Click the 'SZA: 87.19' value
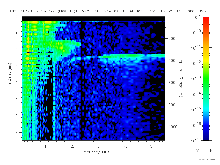This screenshot has height=165, width=220. (x=114, y=11)
